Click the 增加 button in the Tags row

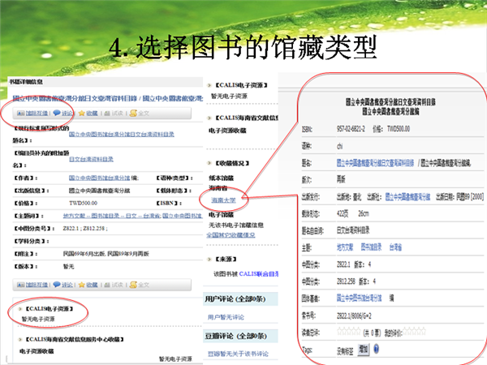click(364, 349)
